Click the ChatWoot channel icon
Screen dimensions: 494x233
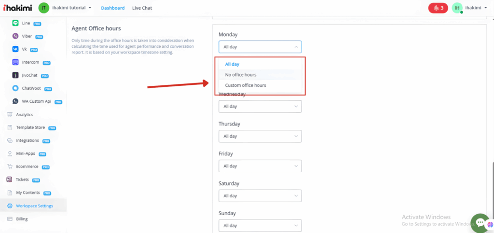pyautogui.click(x=15, y=88)
